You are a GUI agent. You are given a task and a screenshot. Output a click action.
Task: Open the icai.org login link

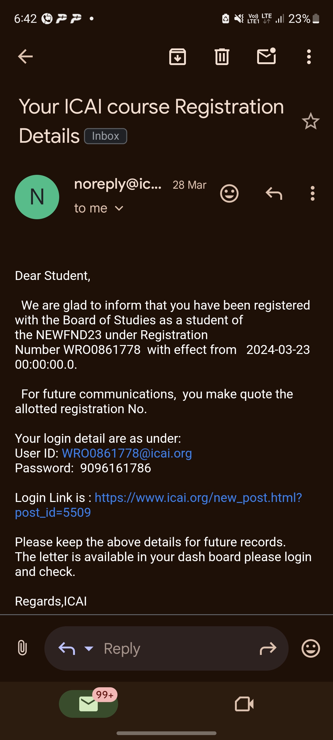point(198,498)
